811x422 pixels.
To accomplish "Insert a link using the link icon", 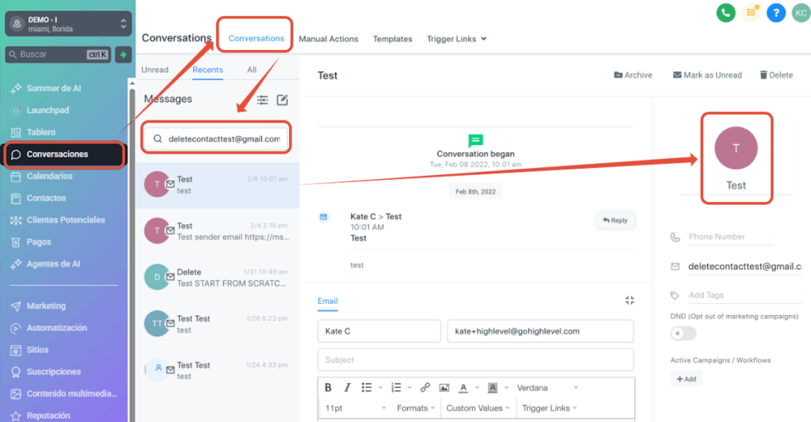I will coord(425,388).
